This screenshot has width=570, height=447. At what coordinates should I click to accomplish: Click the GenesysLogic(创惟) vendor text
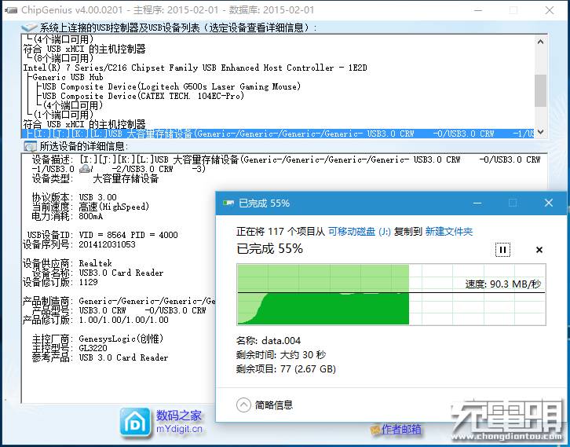tap(121, 339)
